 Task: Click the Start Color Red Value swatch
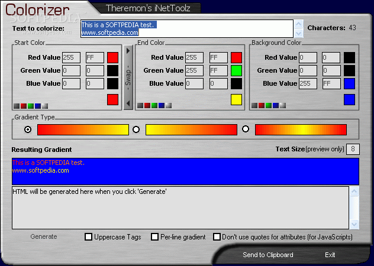113,58
